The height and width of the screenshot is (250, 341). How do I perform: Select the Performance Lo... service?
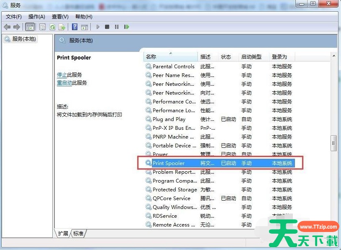(x=174, y=110)
